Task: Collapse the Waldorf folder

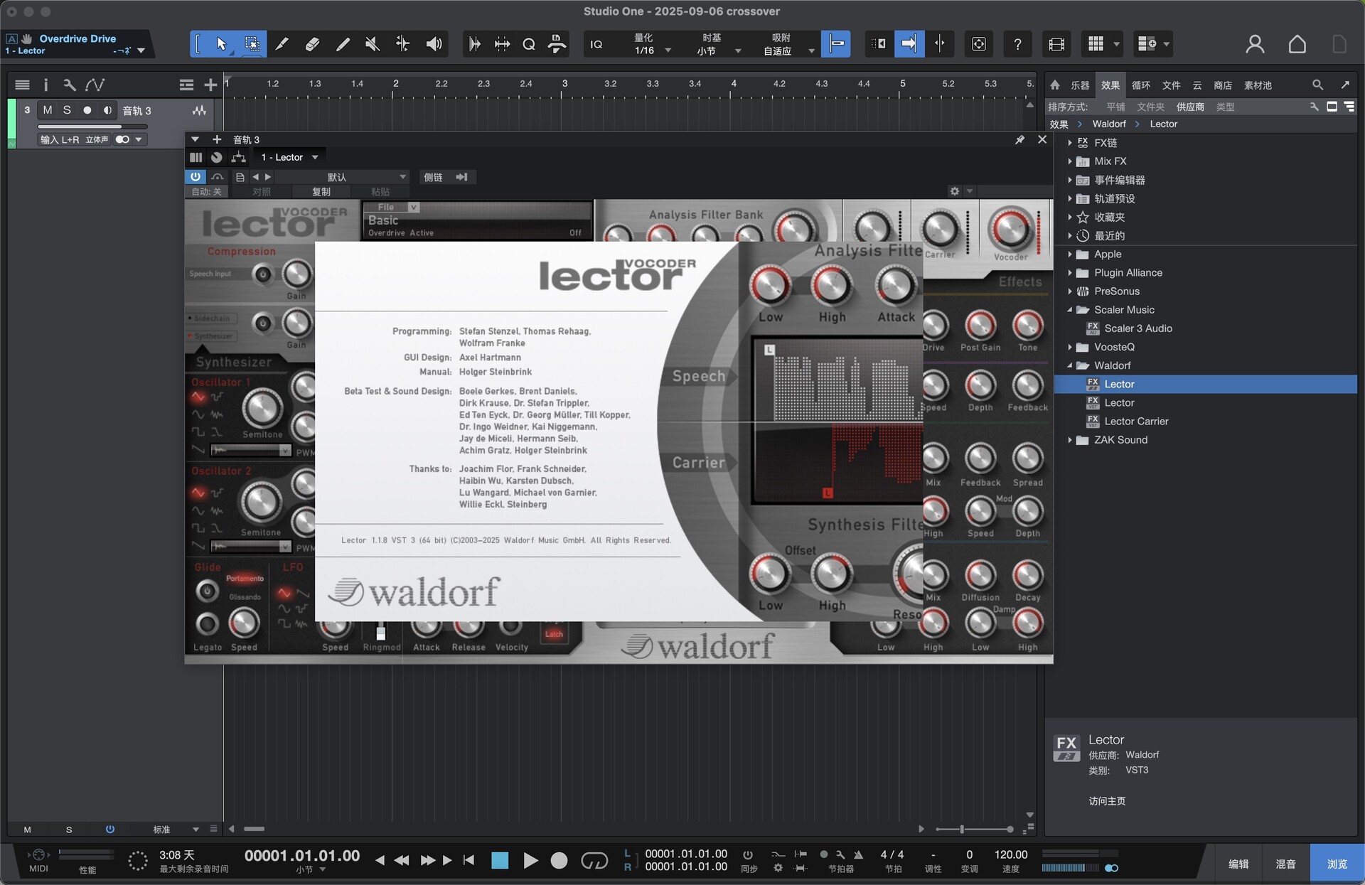Action: pos(1070,365)
